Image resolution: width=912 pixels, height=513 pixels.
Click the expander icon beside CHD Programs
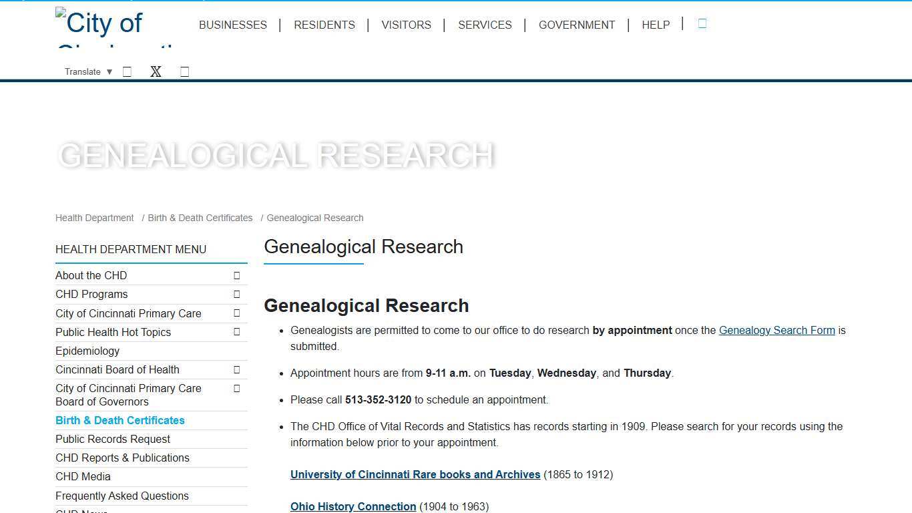[x=236, y=294]
